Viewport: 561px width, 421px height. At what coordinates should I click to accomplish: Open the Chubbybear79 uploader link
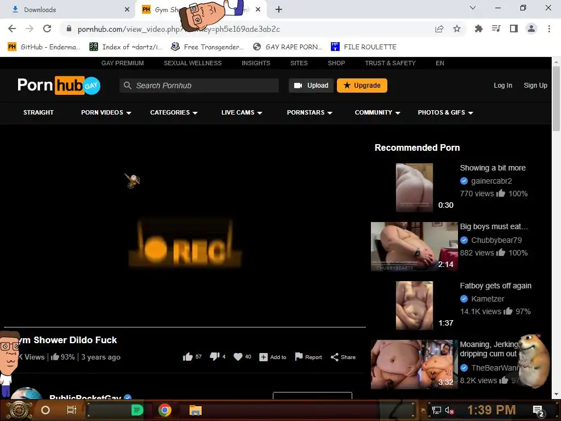[496, 240]
